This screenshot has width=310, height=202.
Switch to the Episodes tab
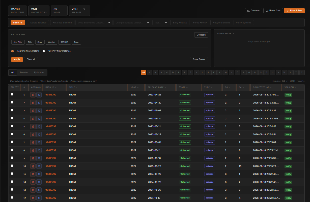[x=39, y=73]
